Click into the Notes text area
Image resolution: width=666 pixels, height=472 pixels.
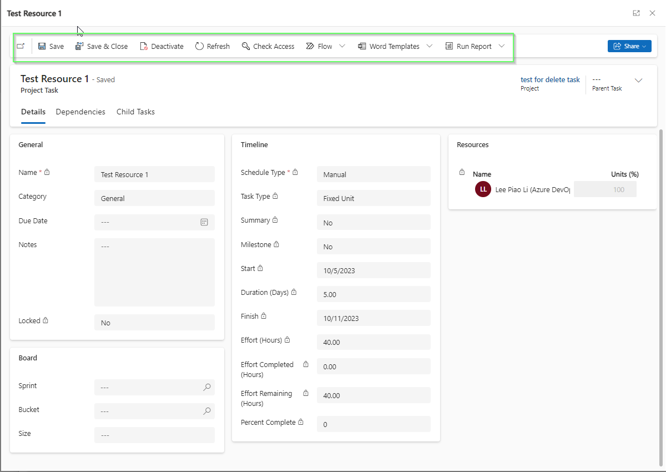coord(154,272)
